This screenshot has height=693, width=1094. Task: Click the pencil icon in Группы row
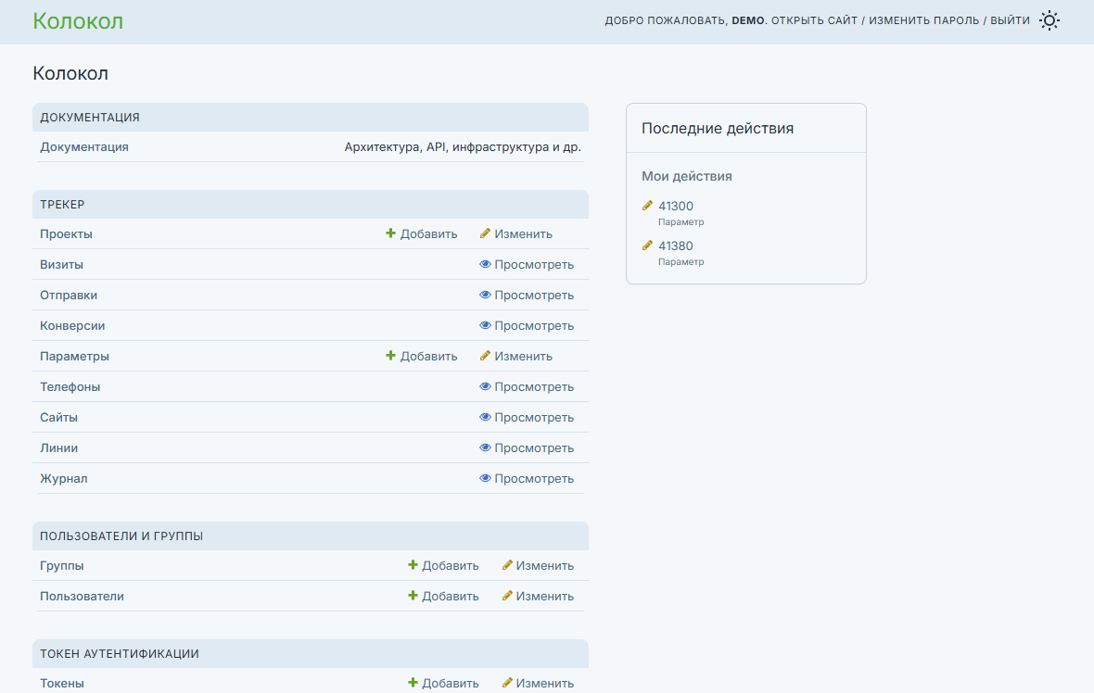507,565
